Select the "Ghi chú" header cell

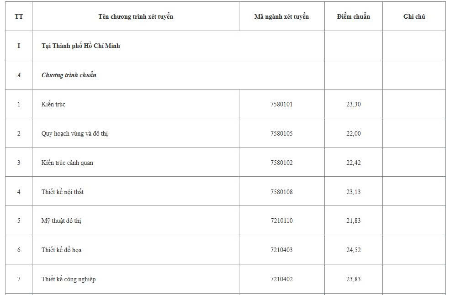[414, 16]
